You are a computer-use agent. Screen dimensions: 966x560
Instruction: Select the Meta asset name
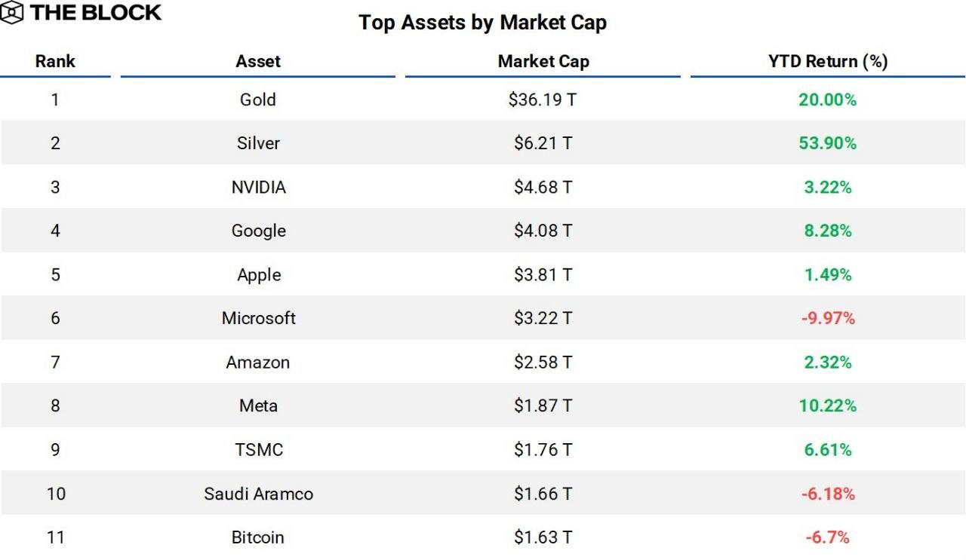click(x=258, y=405)
